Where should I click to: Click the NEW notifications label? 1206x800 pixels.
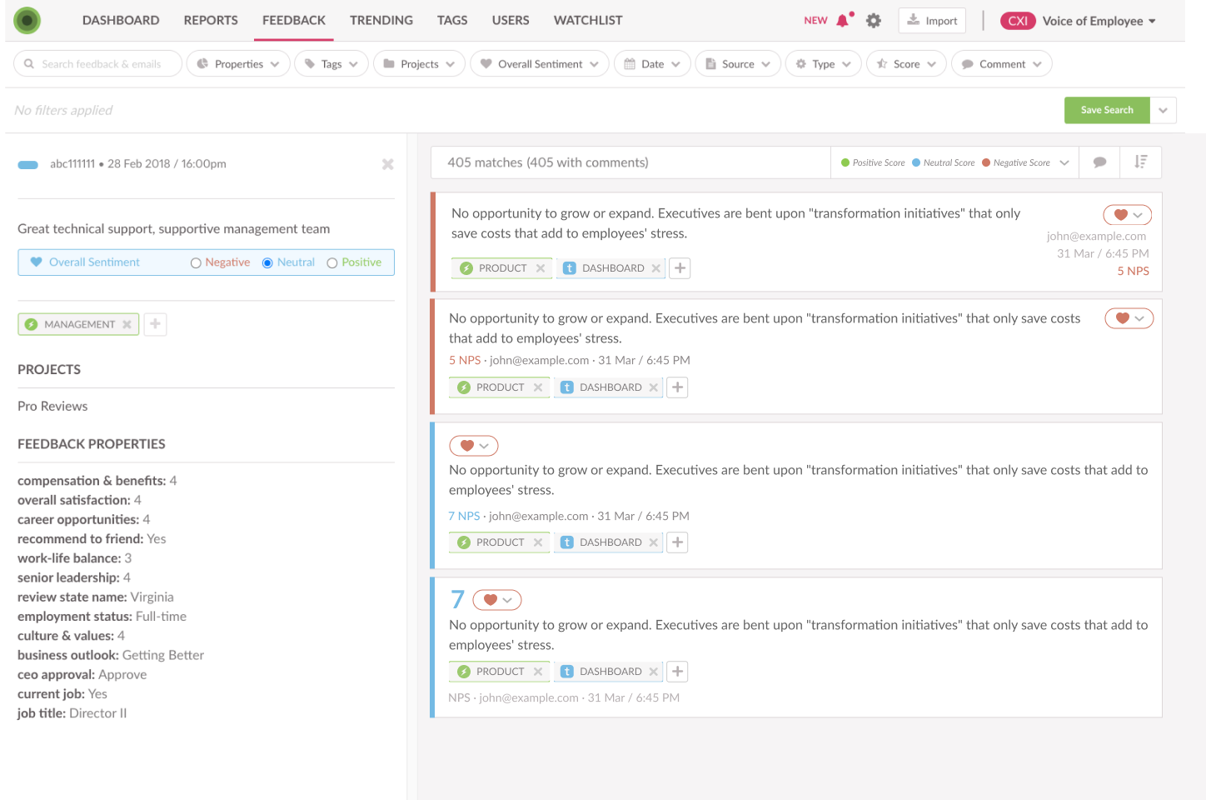click(815, 21)
